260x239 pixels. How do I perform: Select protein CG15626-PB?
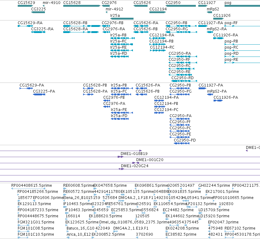point(148,91)
